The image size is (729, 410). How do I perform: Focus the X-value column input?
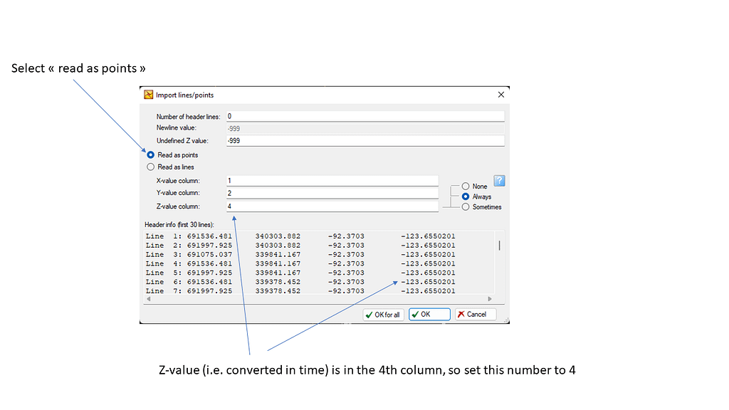[x=332, y=181]
